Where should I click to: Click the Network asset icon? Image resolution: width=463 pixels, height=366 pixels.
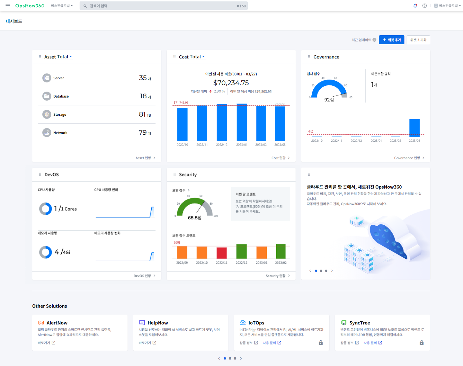[x=47, y=133]
